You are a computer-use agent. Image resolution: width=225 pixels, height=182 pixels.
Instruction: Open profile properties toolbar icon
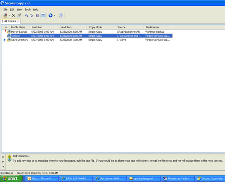[x=19, y=15]
